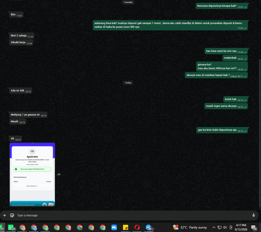This screenshot has width=261, height=232.
Task: Open the notification center icon
Action: (254, 227)
